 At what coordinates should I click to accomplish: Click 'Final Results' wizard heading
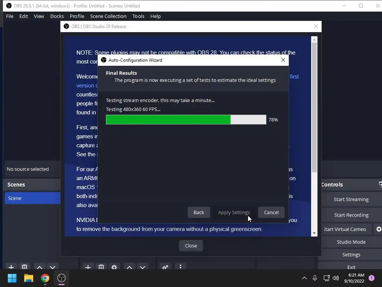pyautogui.click(x=121, y=73)
